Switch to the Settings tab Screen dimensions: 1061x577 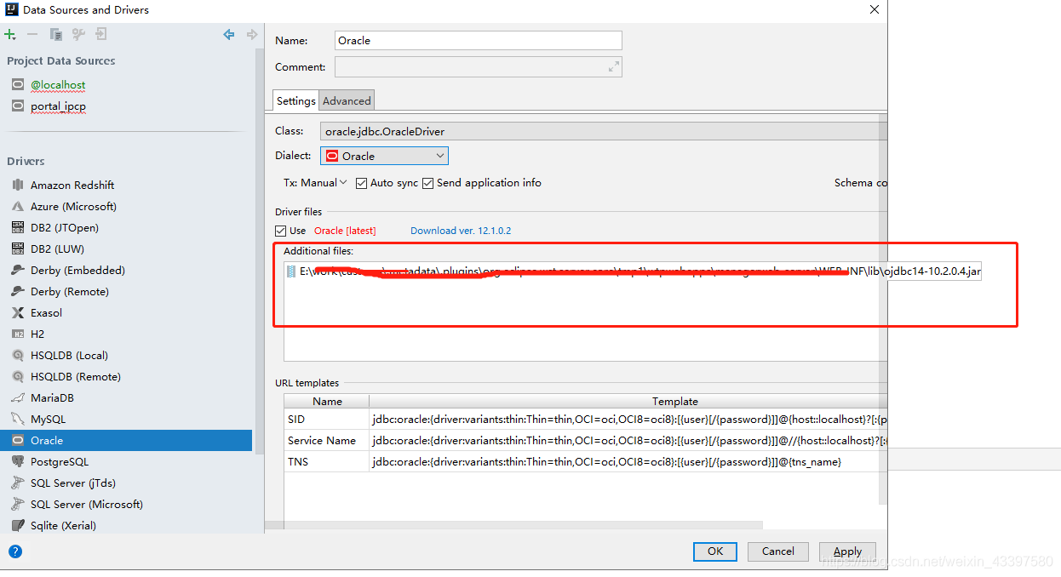[x=295, y=100]
